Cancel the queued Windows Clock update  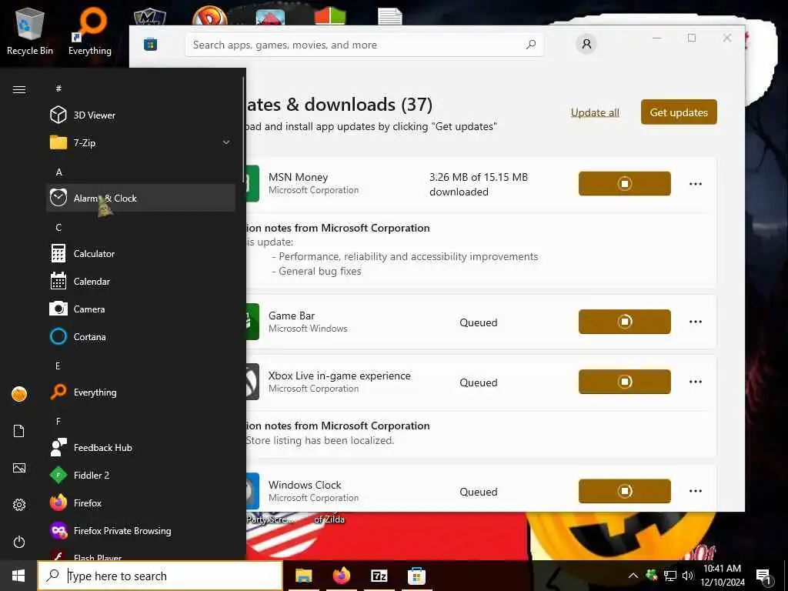(625, 491)
